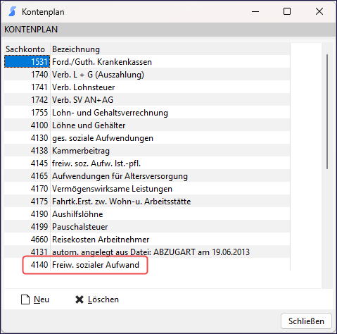Select row 4140 Freiw. sozialer Aufwand
This screenshot has width=337, height=334.
coord(147,265)
